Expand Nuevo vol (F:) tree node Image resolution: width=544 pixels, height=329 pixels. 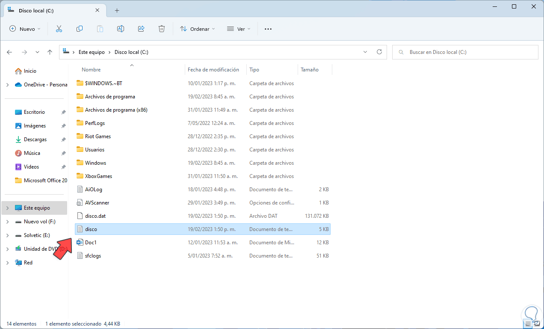7,222
